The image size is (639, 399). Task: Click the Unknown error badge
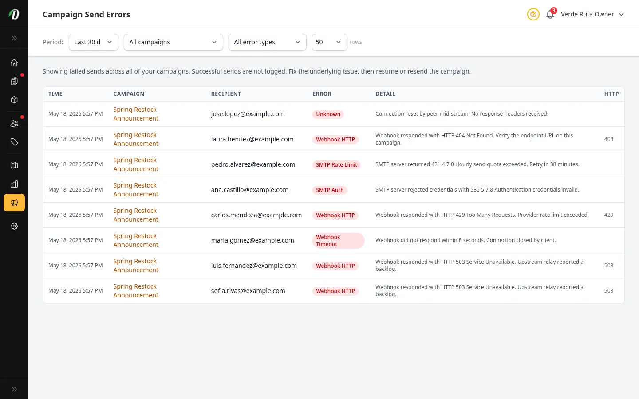[x=328, y=114]
